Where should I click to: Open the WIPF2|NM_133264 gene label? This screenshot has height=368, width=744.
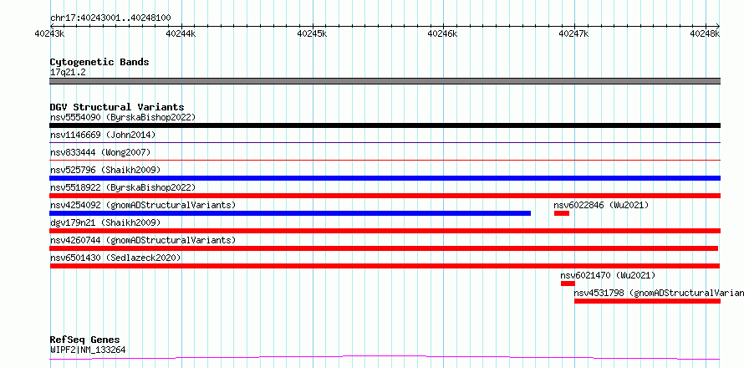[88, 350]
